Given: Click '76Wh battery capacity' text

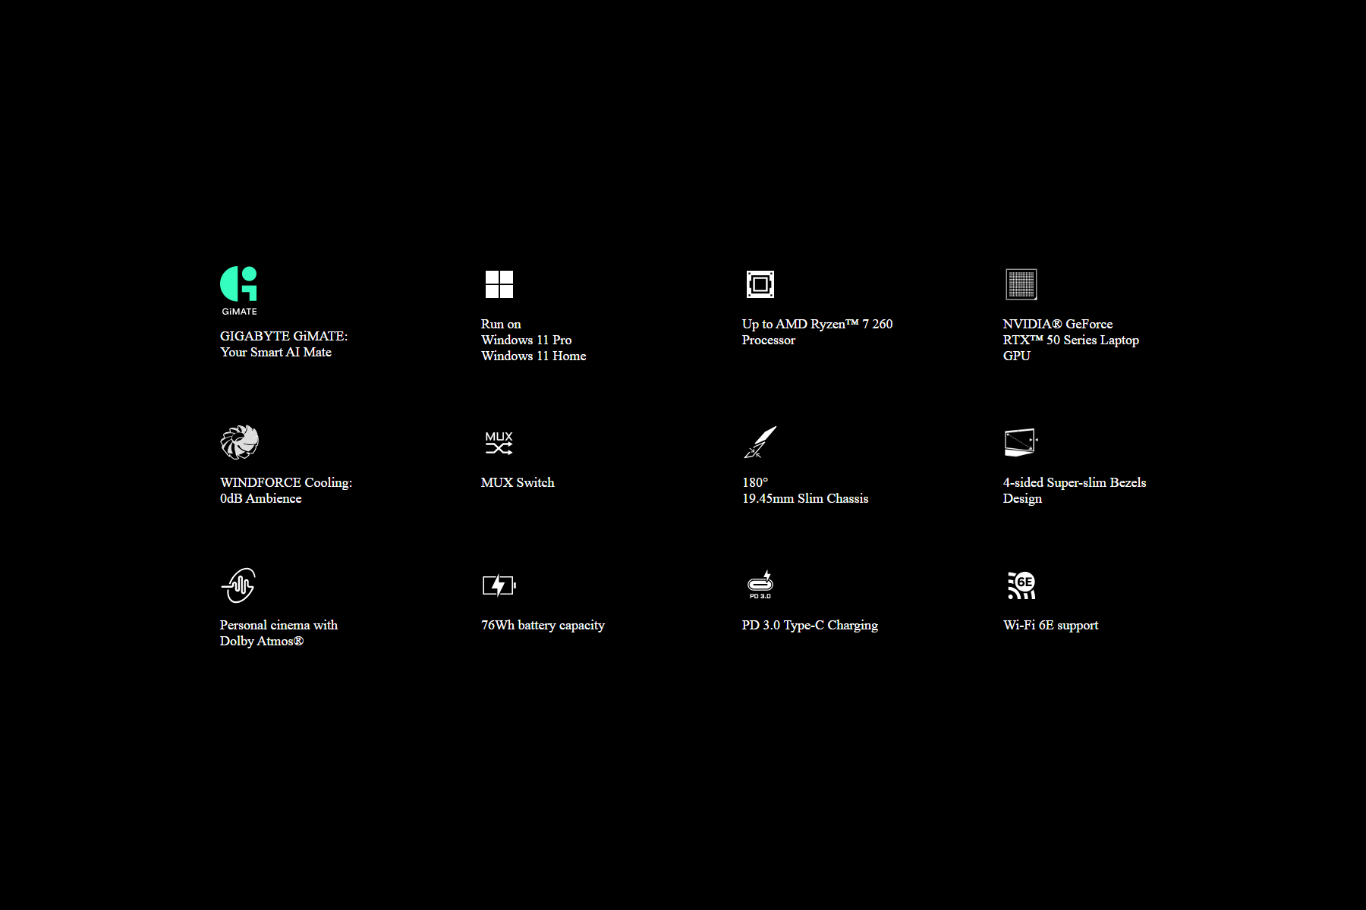Looking at the screenshot, I should (x=543, y=626).
